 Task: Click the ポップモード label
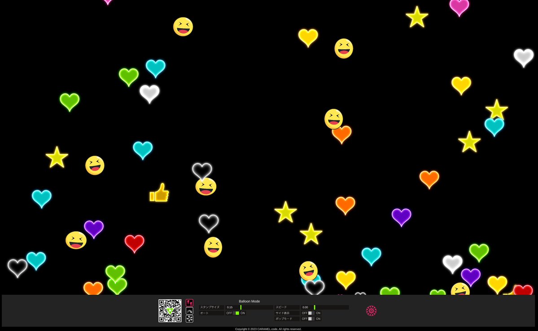coord(284,318)
